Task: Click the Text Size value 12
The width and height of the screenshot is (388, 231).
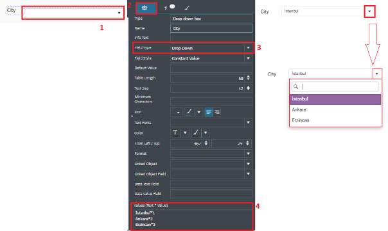Action: coord(241,88)
